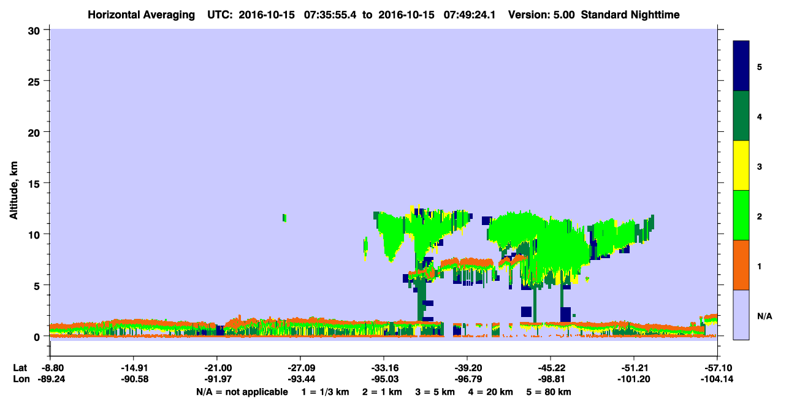Click the color bar label '3'
Viewport: 797px width, 409px height.
(760, 166)
